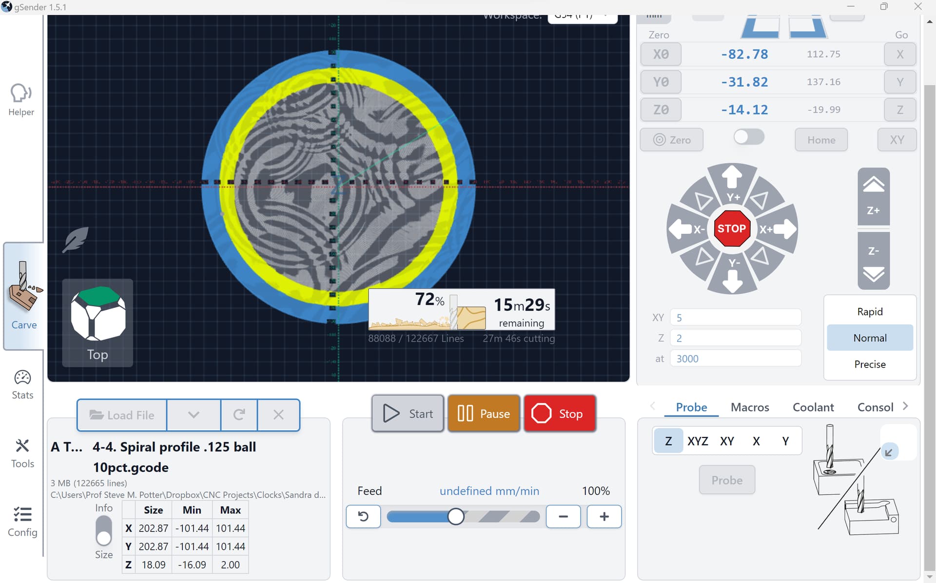Go to XY zero
Screen dimensions: 936x583
tap(897, 140)
